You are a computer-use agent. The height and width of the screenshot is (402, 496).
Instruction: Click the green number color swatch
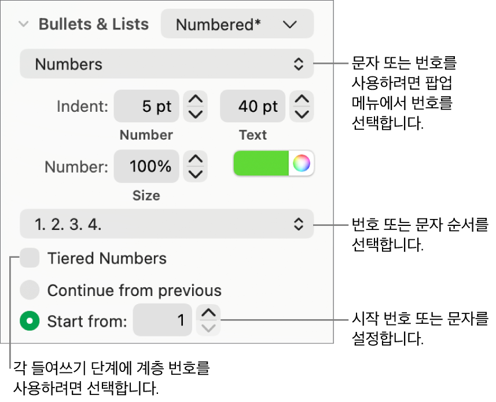tap(262, 164)
